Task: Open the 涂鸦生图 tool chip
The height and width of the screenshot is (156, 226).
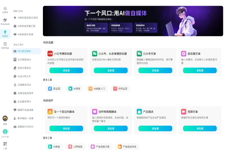Action: 120,89
